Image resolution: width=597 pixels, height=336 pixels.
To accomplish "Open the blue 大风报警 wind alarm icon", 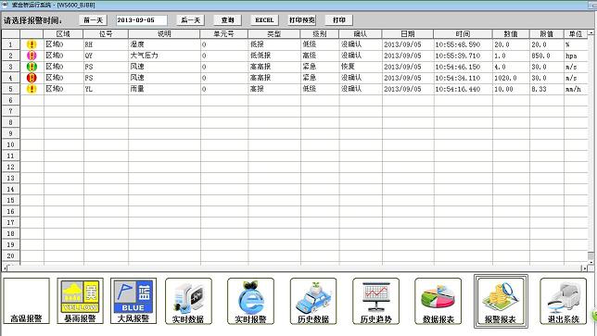I will [x=133, y=301].
